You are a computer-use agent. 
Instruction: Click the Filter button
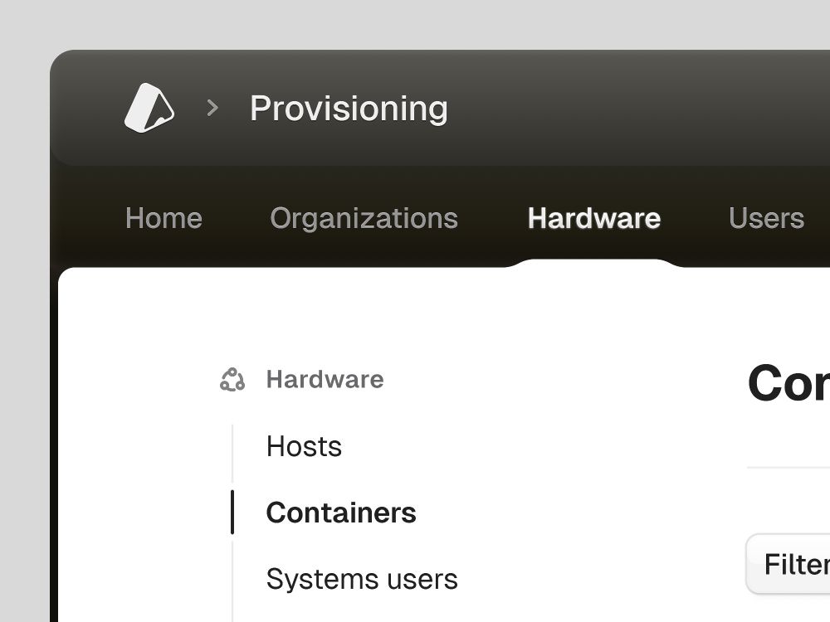[x=788, y=564]
